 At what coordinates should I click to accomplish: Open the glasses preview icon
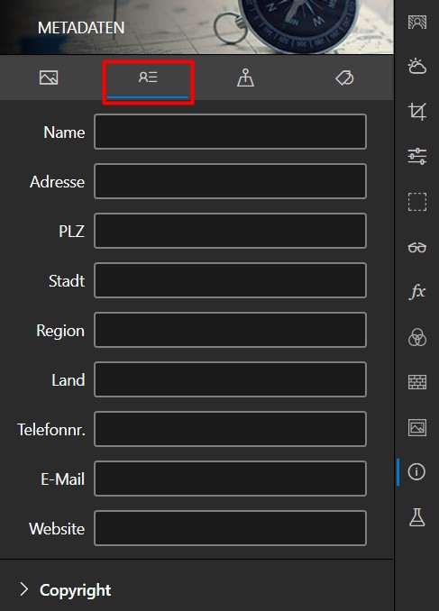point(416,248)
